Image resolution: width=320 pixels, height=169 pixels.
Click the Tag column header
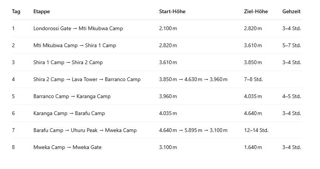[16, 12]
